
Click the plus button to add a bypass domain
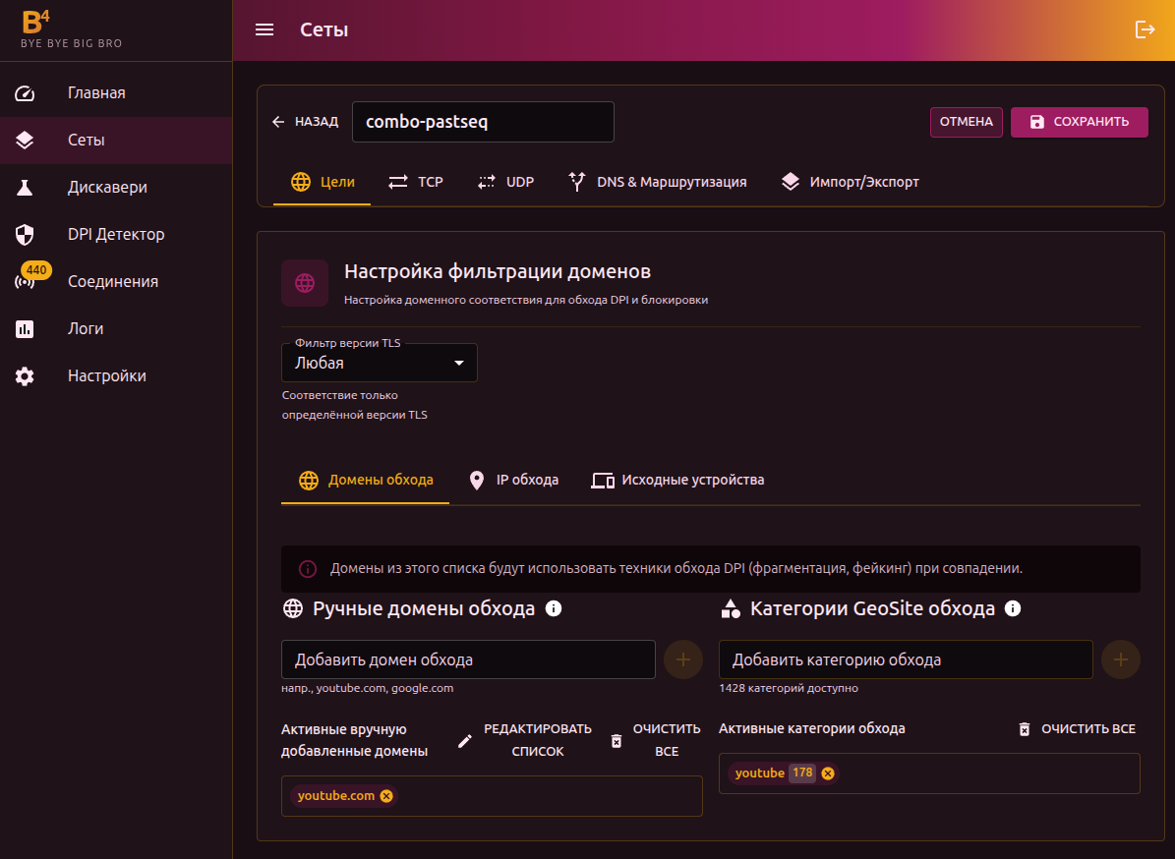pos(683,659)
